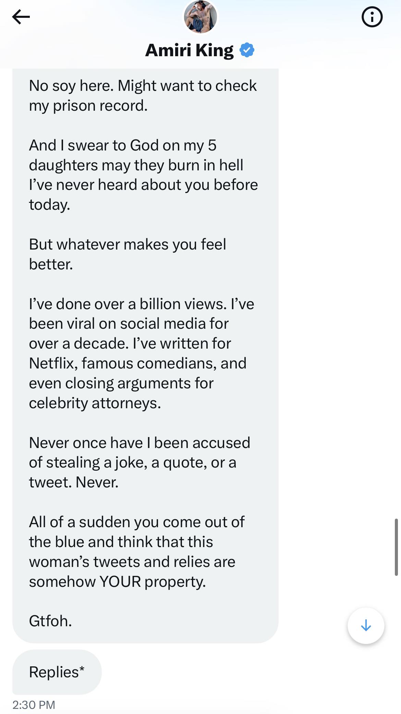Open the conversation info icon
The width and height of the screenshot is (401, 714).
click(372, 17)
